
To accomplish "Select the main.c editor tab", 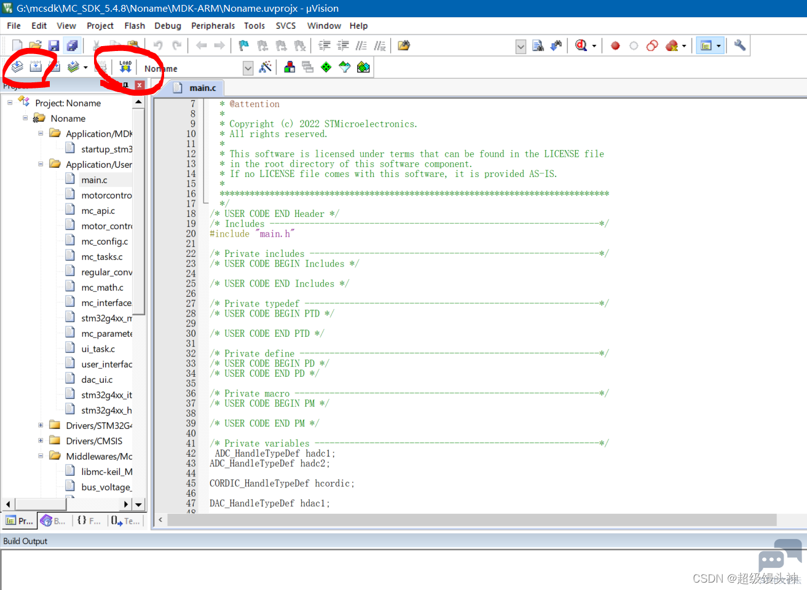I will 195,88.
